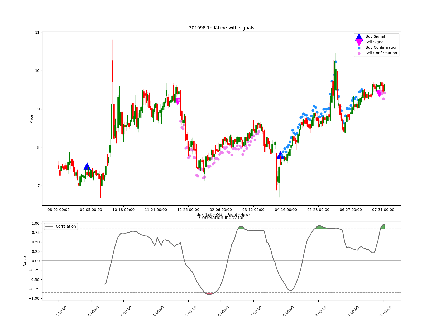Click the correlation tick label '0.25'
The width and height of the screenshot is (422, 316).
[35, 251]
